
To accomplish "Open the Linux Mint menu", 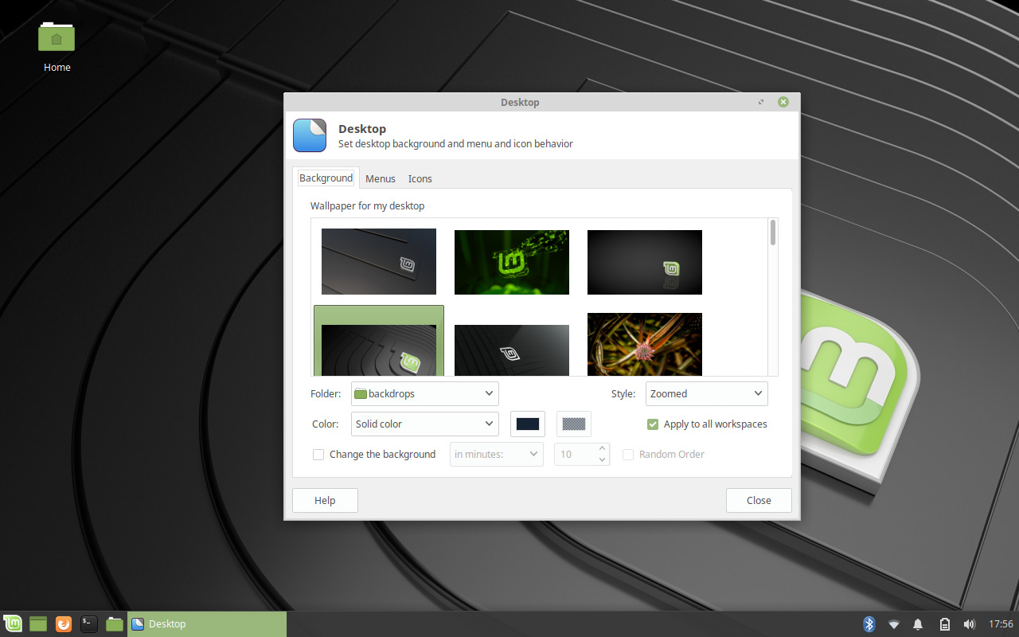I will (x=13, y=623).
